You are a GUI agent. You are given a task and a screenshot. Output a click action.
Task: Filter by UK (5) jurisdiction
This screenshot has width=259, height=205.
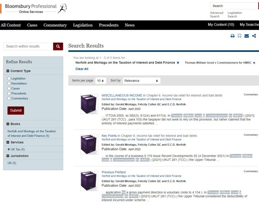pyautogui.click(x=12, y=163)
